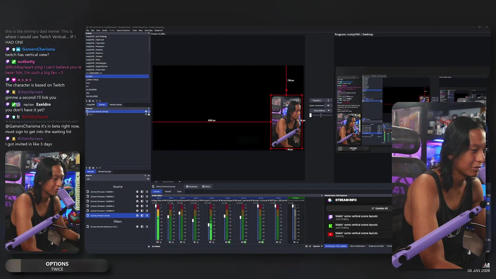Open properties gear for CAMERA 1 source
This screenshot has width=496, height=279.
[137, 192]
